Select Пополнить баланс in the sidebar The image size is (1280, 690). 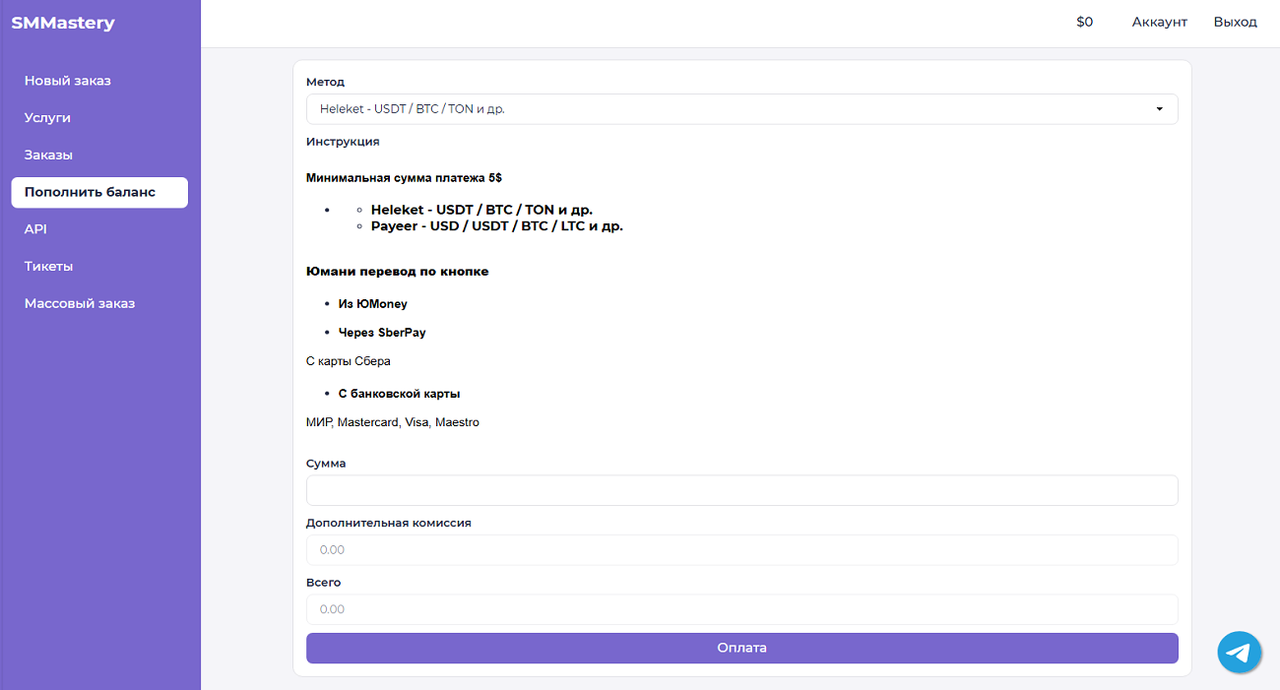[99, 192]
